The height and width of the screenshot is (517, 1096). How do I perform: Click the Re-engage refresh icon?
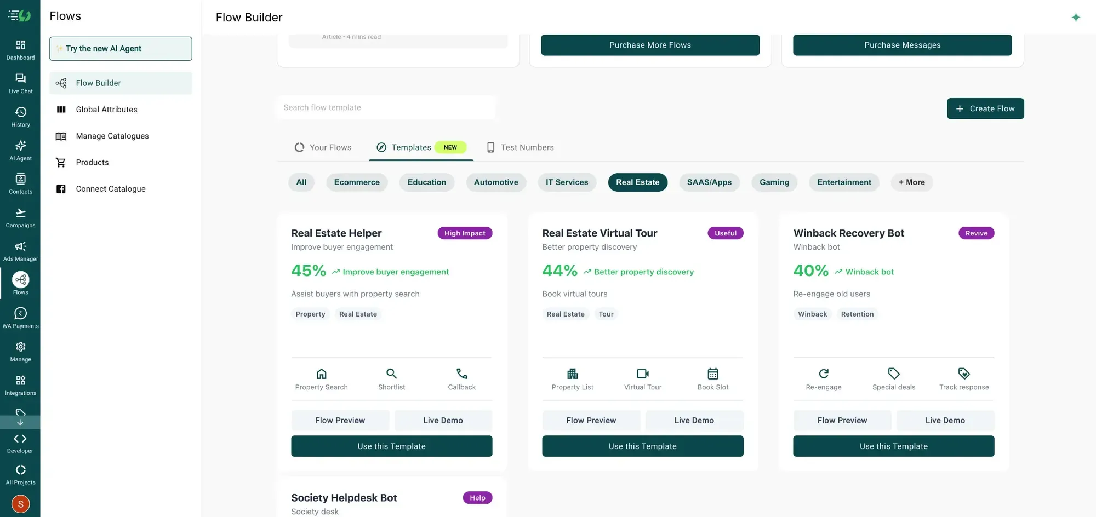point(824,374)
